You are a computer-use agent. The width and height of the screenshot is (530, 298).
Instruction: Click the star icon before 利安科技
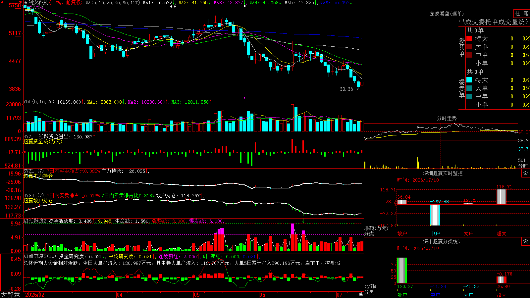(26, 3)
